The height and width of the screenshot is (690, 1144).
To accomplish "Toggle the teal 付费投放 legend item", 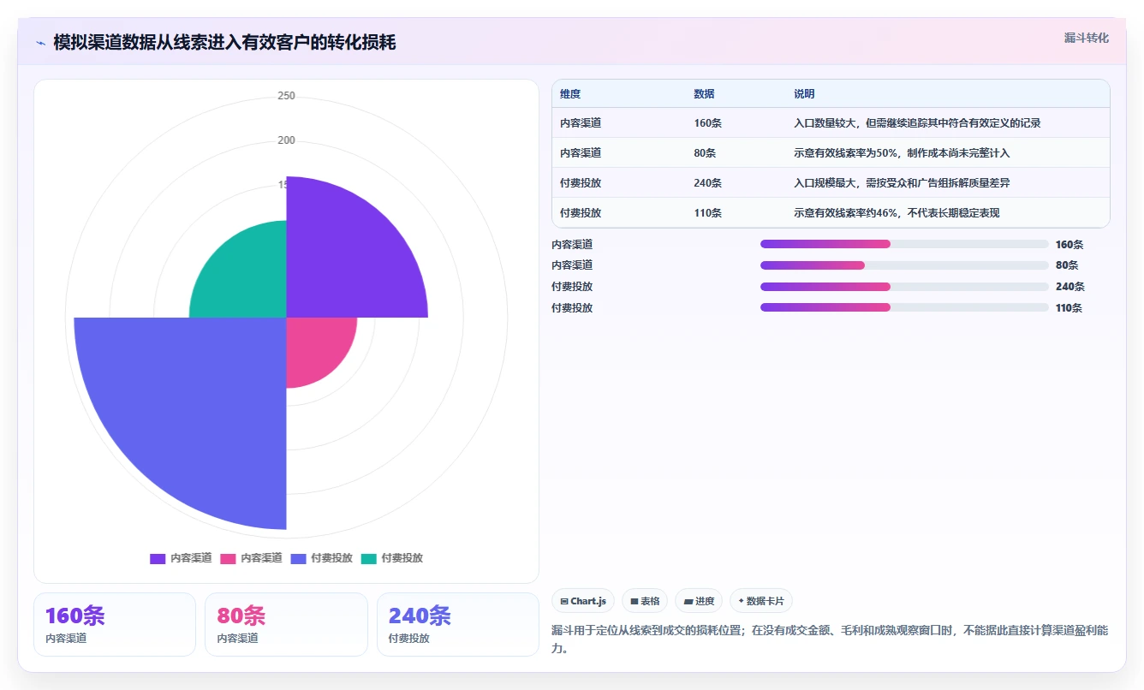I will pos(391,558).
